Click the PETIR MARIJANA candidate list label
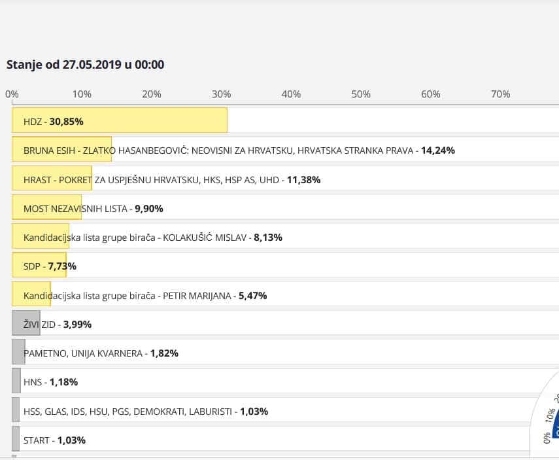The width and height of the screenshot is (559, 460). [x=144, y=296]
